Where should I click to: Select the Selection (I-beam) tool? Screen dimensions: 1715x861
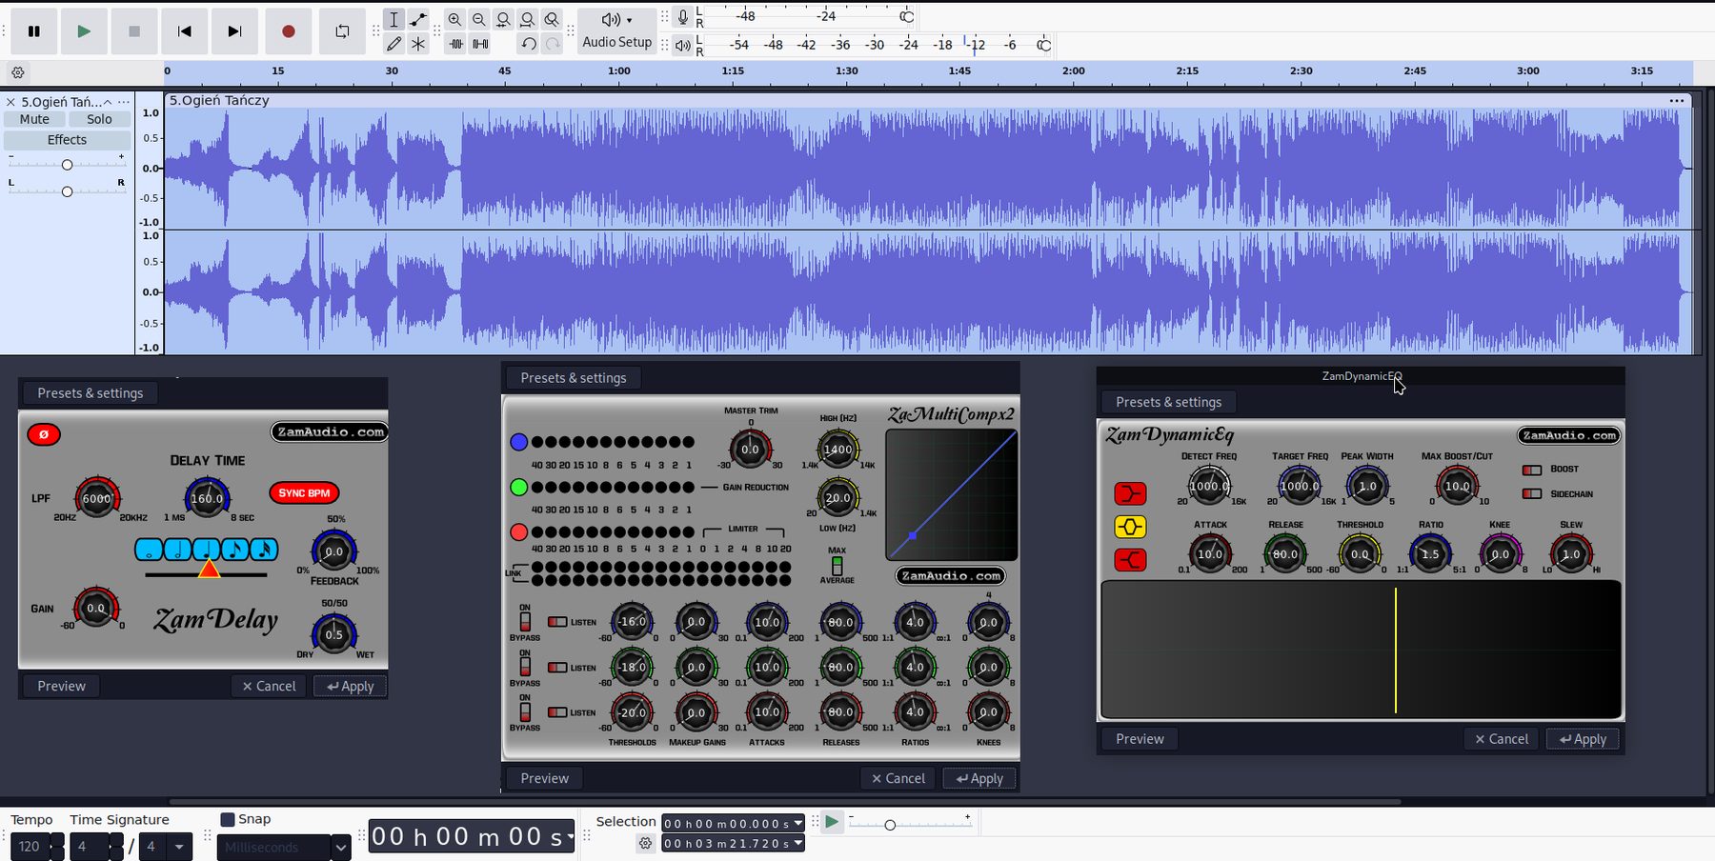pyautogui.click(x=393, y=19)
